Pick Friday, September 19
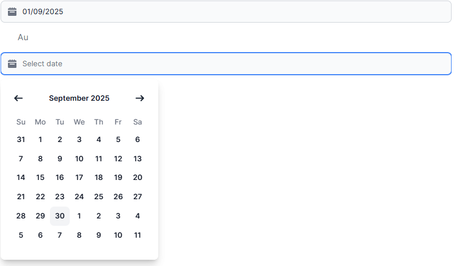 click(x=118, y=177)
